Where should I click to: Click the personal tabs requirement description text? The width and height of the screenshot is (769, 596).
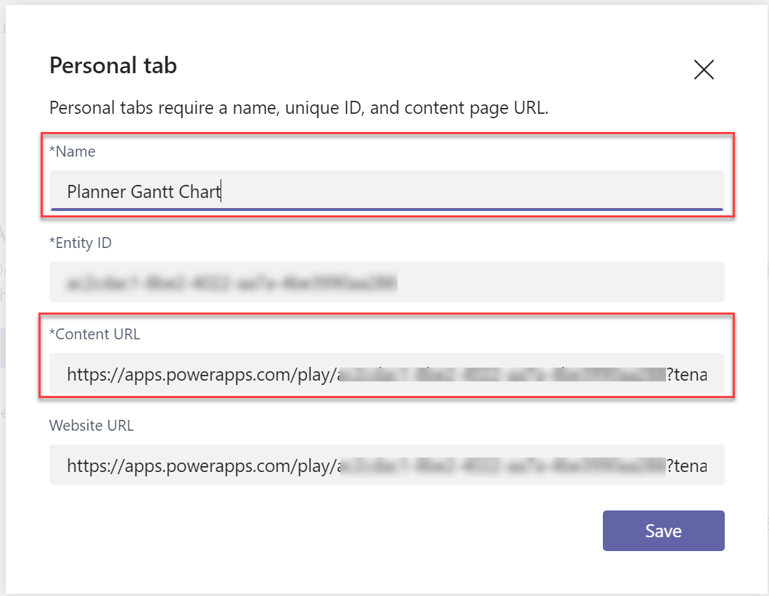(x=299, y=109)
